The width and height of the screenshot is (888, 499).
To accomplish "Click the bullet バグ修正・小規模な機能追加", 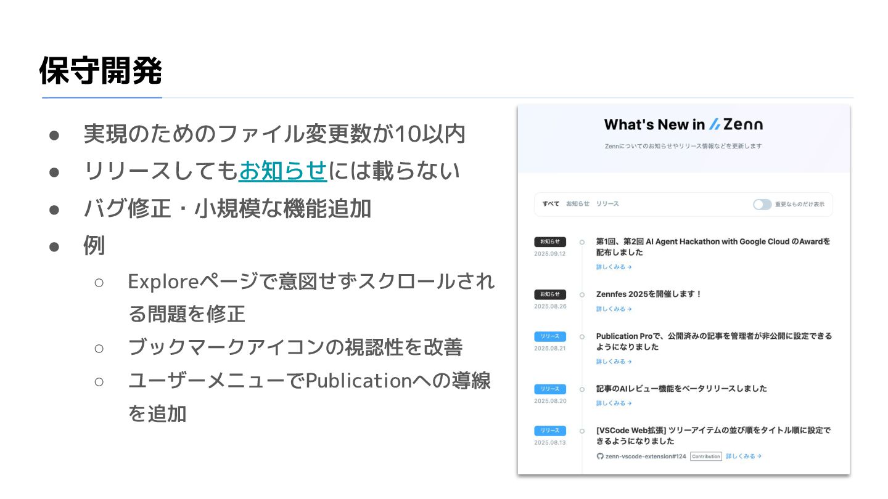I will pyautogui.click(x=228, y=209).
